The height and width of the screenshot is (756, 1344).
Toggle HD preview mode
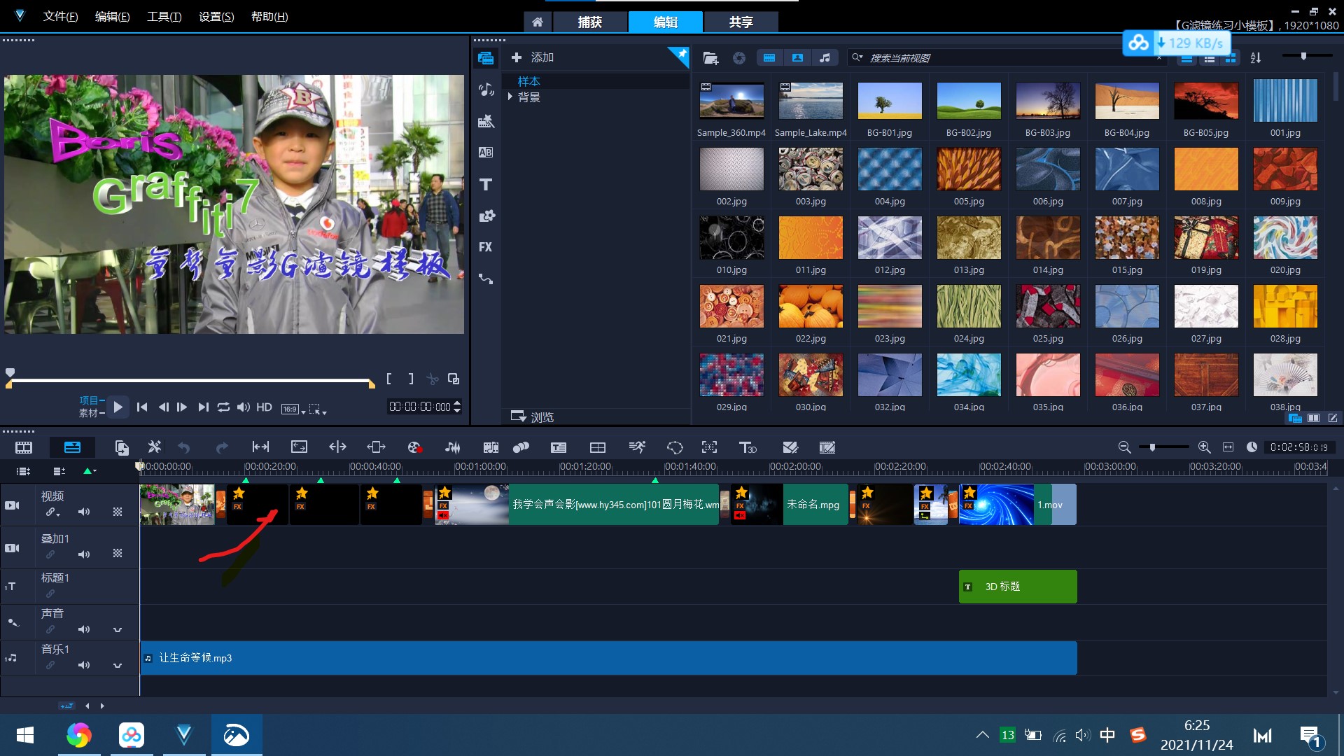click(x=264, y=407)
